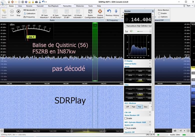The width and height of the screenshot is (195, 137).
Task: Select LSB mode
Action: [130, 80]
